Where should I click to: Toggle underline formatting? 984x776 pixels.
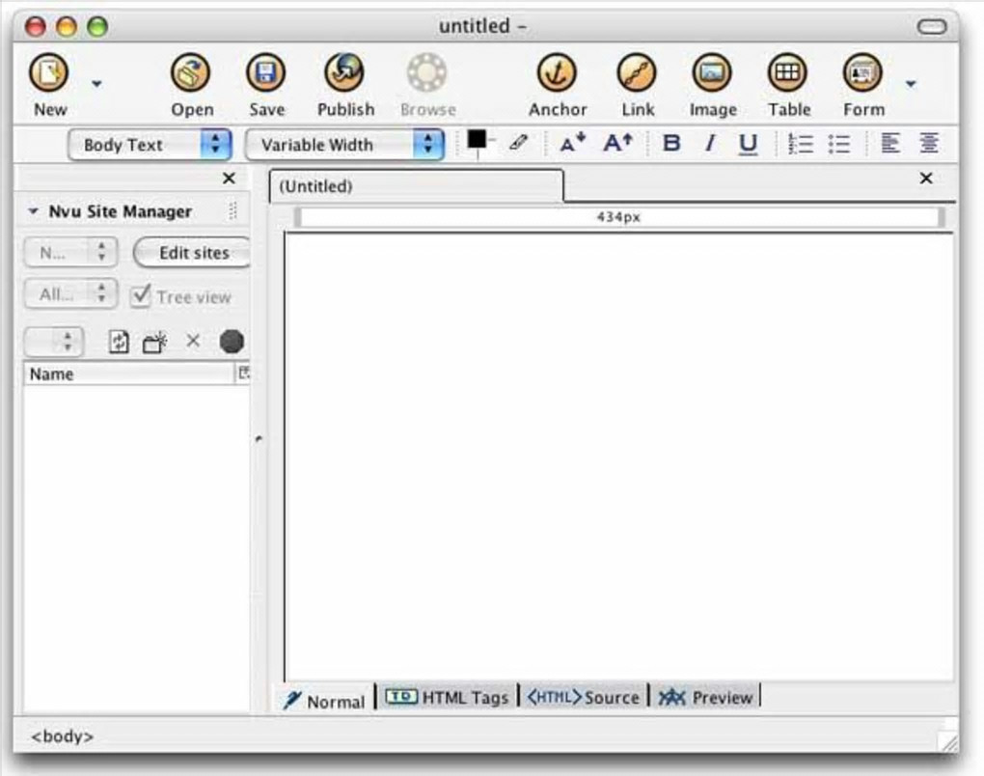[x=748, y=144]
